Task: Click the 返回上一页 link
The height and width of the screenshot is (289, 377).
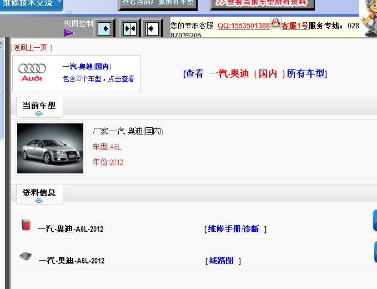Action: click(32, 48)
